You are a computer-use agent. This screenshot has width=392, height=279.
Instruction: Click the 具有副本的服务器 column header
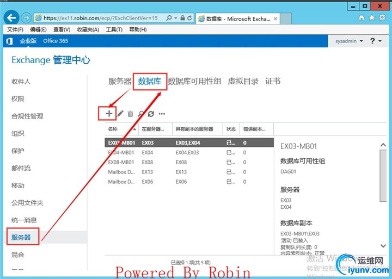(x=198, y=129)
